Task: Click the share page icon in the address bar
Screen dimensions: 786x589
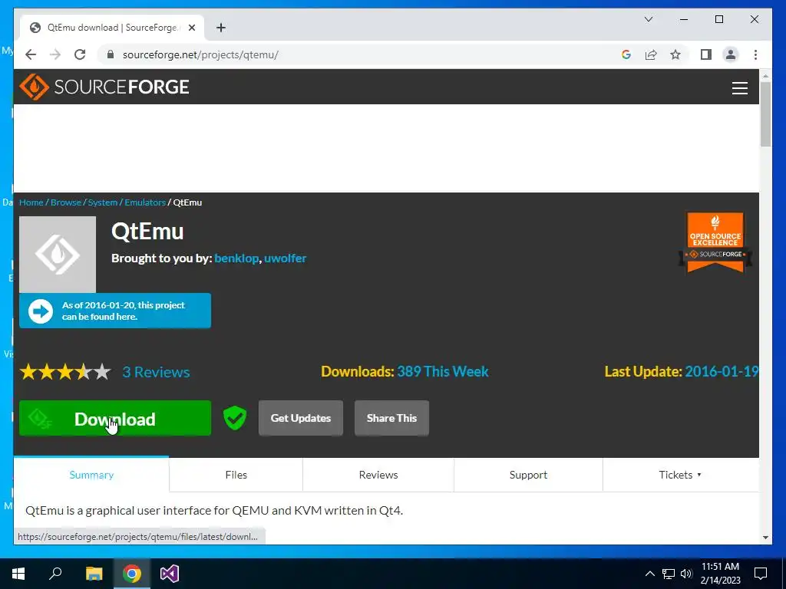Action: point(651,54)
